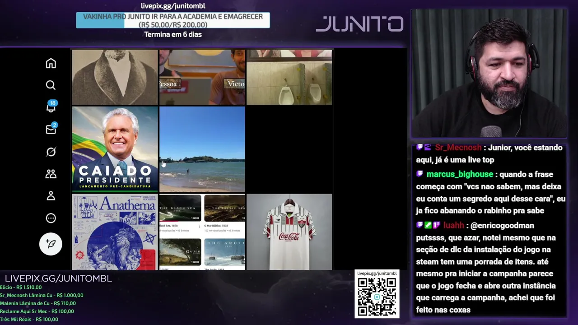Click the vakinha donation goal progress bar
This screenshot has height=325, width=578.
click(x=173, y=20)
